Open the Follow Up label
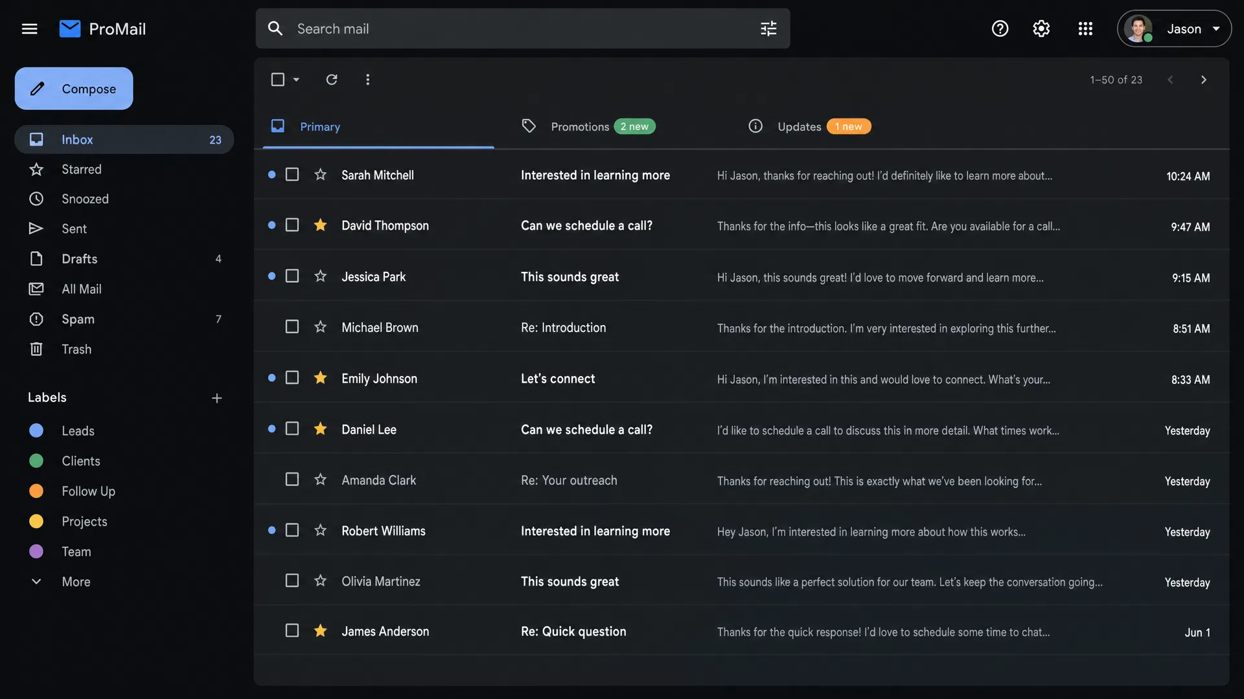The image size is (1244, 699). click(x=88, y=491)
